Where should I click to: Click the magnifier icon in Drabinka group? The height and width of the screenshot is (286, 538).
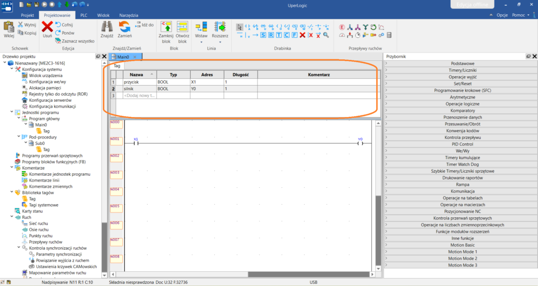coord(326,35)
